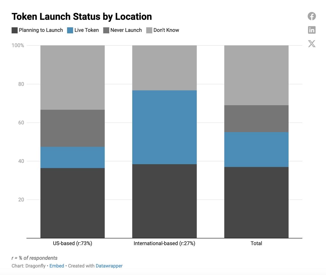Click the US-based (r:73%) axis label
This screenshot has height=275, width=326.
pyautogui.click(x=73, y=243)
